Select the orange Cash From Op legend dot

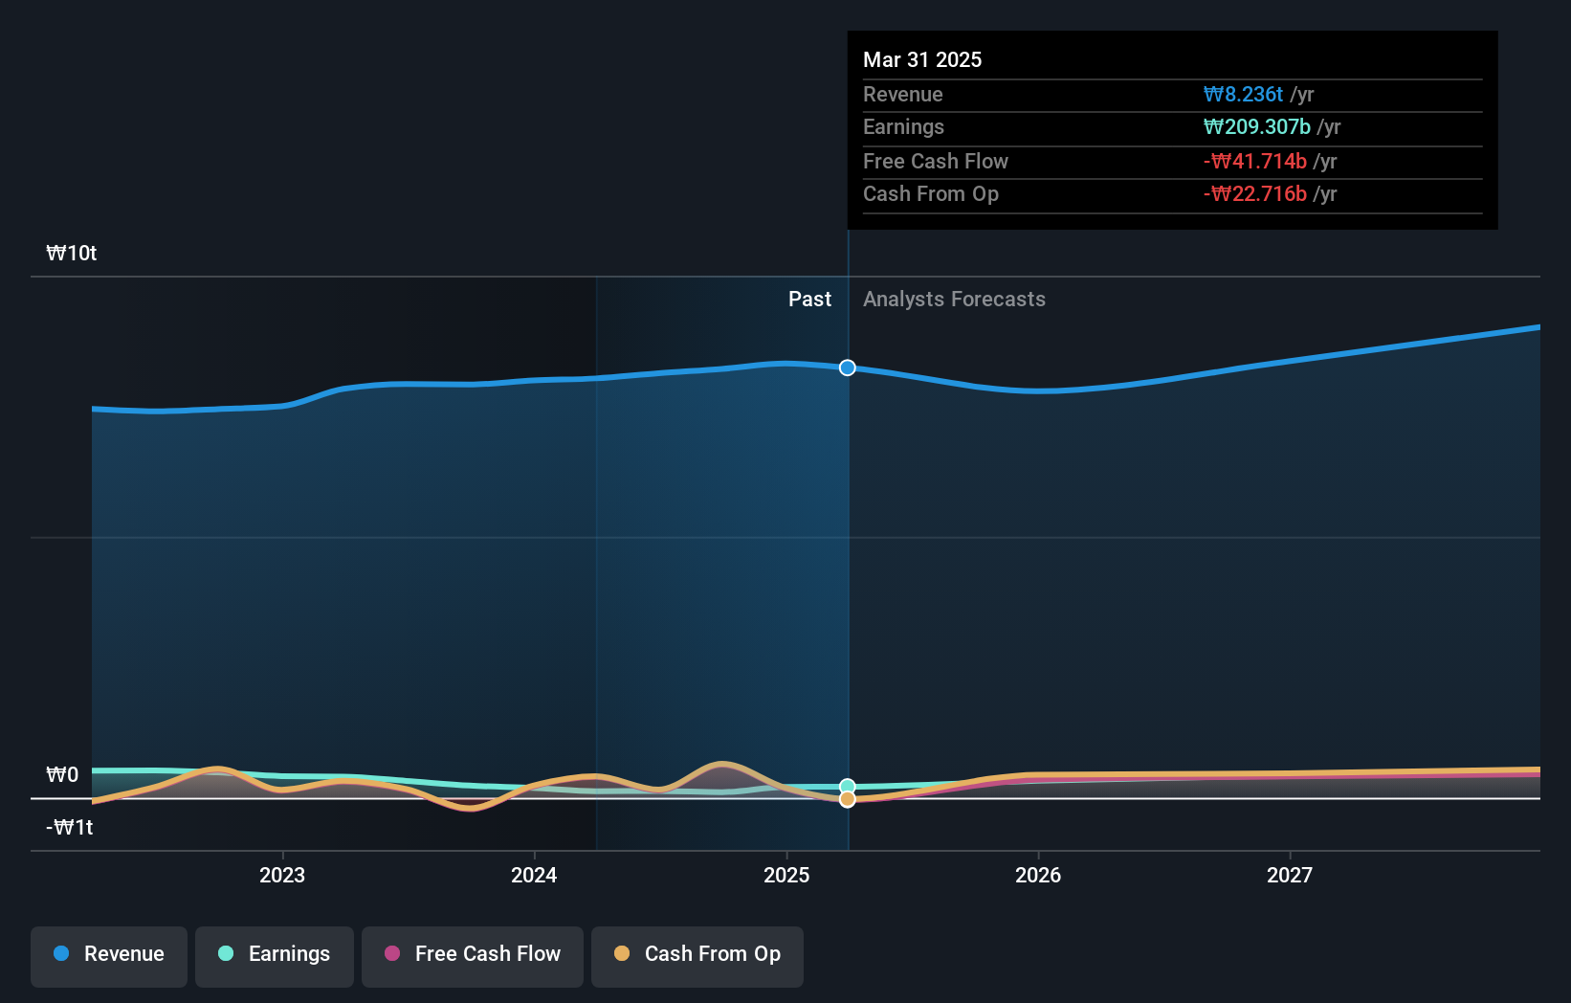622,954
